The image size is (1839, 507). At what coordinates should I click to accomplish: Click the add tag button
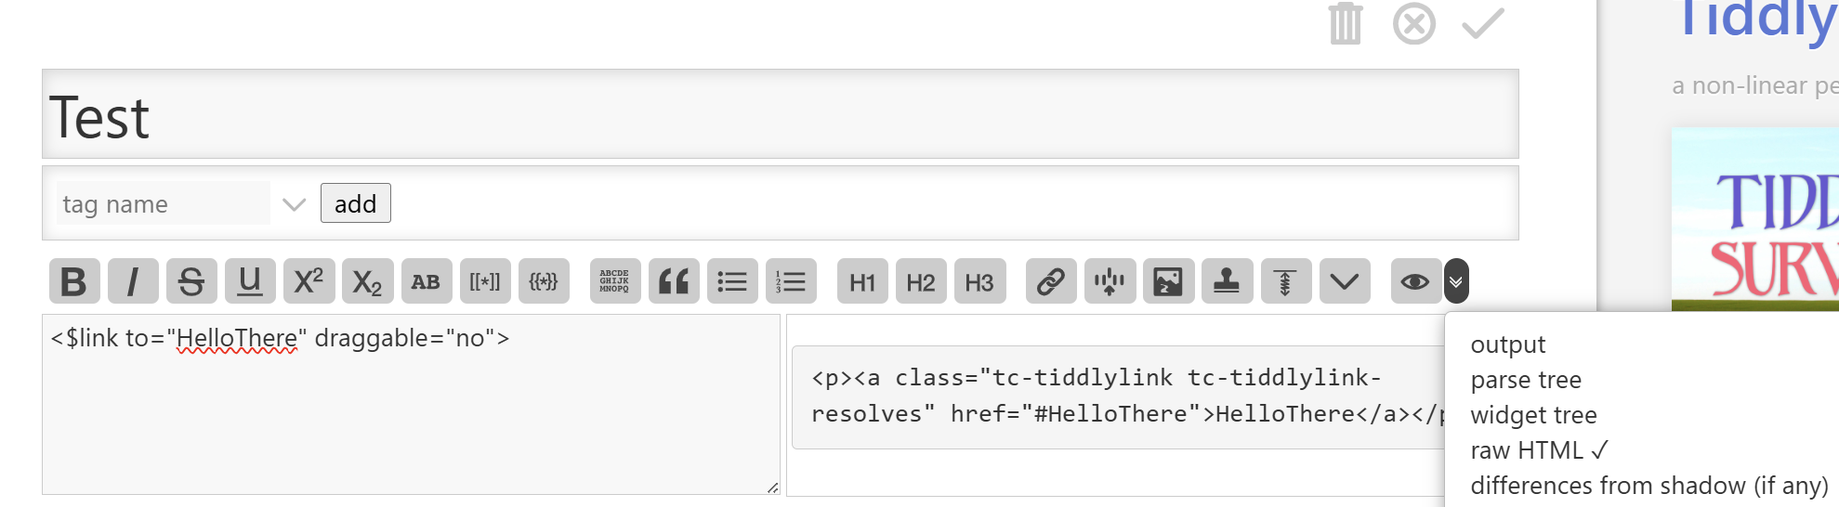click(356, 203)
